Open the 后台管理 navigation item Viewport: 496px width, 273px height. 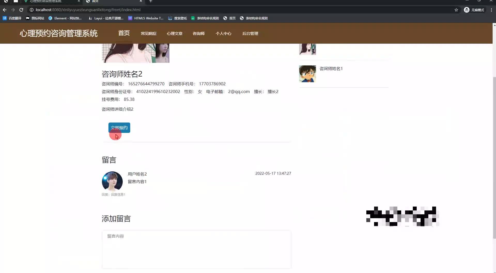tap(250, 33)
